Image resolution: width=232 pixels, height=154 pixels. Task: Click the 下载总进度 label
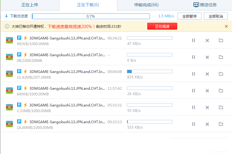[x=19, y=16]
